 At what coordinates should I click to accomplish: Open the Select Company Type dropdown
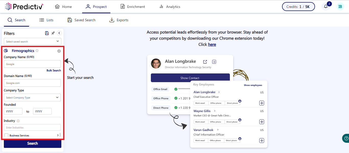click(x=32, y=97)
